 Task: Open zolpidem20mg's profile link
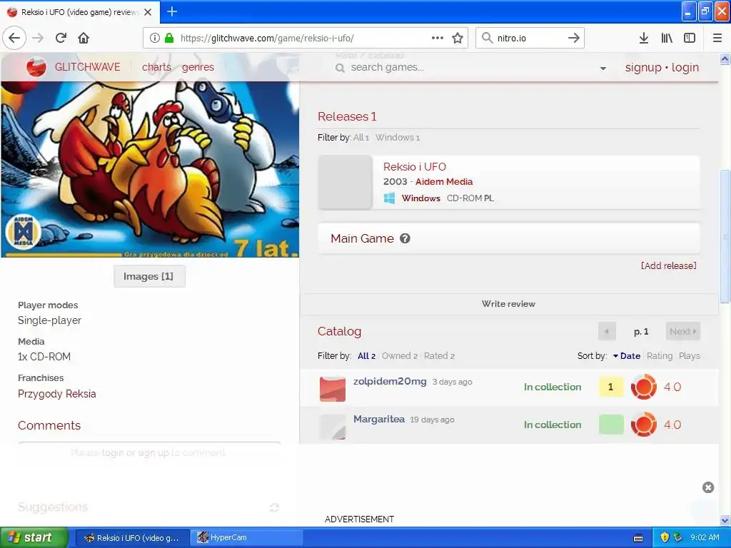[x=390, y=381]
